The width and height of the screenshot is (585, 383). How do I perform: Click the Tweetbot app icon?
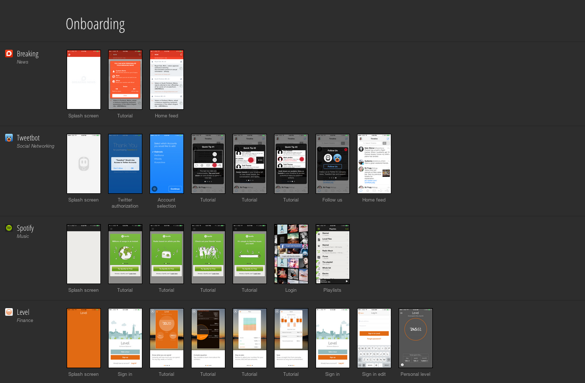9,138
